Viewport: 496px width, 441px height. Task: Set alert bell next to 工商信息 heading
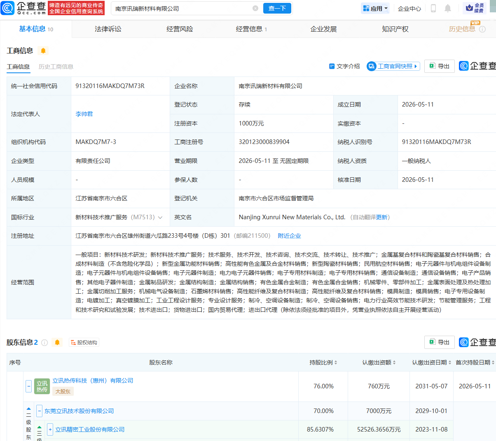point(43,51)
